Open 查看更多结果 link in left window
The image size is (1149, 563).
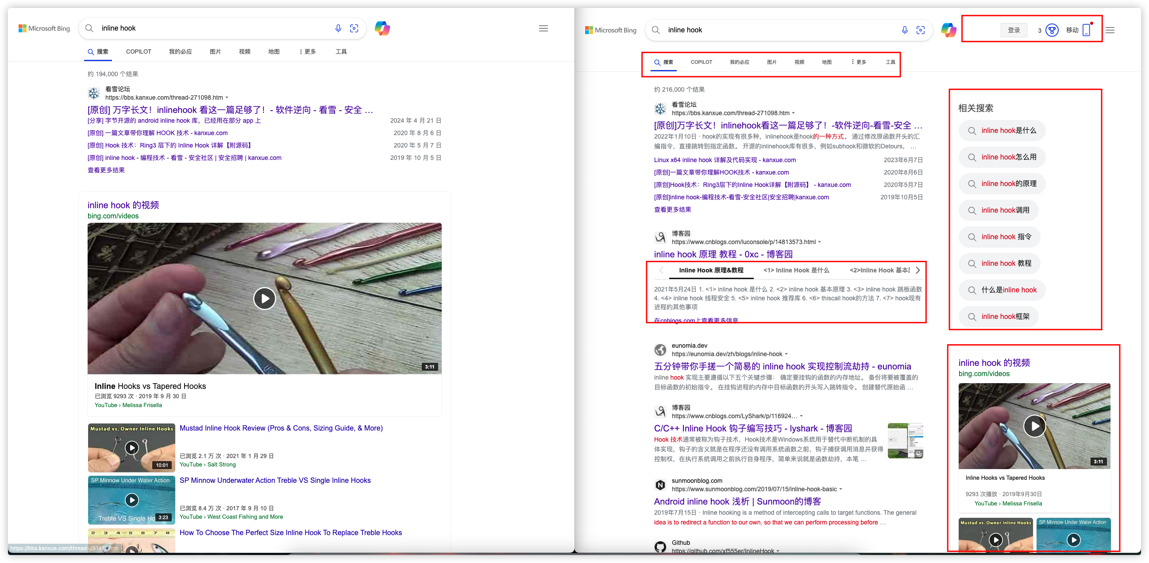pos(106,170)
